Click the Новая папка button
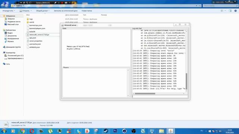Screen dimensions: 239x134 87,11
